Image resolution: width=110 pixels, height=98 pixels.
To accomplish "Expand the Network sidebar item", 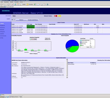I will coord(3,26).
